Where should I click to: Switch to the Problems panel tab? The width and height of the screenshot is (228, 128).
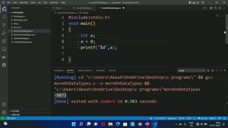58,70
